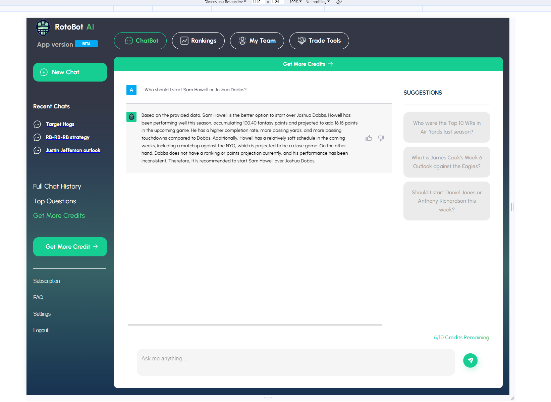Viewport: 551px width, 402px height.
Task: Click the send paper-plane icon
Action: point(470,360)
